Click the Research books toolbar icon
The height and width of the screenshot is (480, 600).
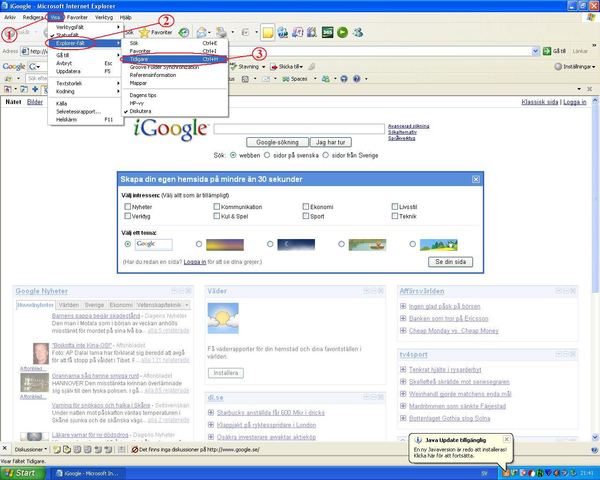(312, 32)
